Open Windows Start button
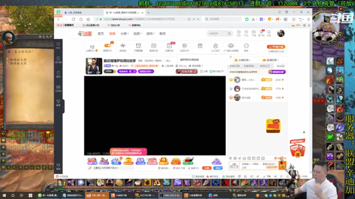 (4, 195)
